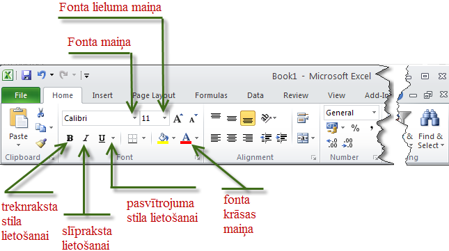The image size is (449, 251).
Task: Apply Comma Style
Action: pyautogui.click(x=372, y=127)
